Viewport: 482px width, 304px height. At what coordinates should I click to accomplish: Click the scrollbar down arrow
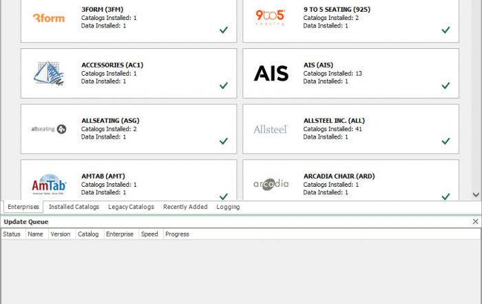click(x=476, y=194)
